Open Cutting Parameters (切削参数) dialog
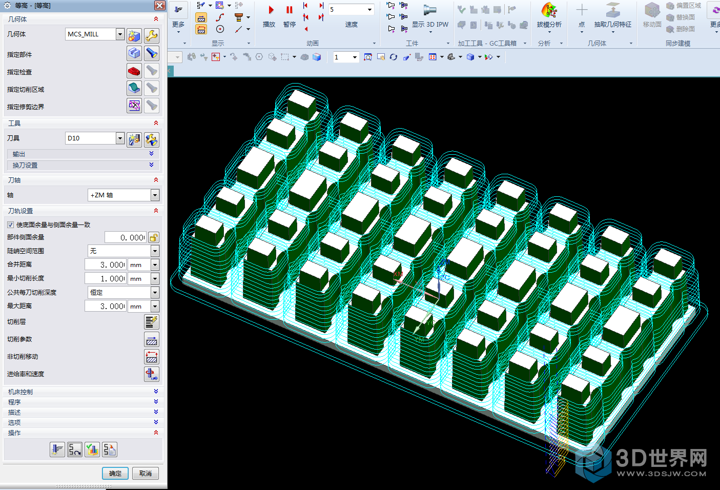720x490 pixels. point(152,339)
